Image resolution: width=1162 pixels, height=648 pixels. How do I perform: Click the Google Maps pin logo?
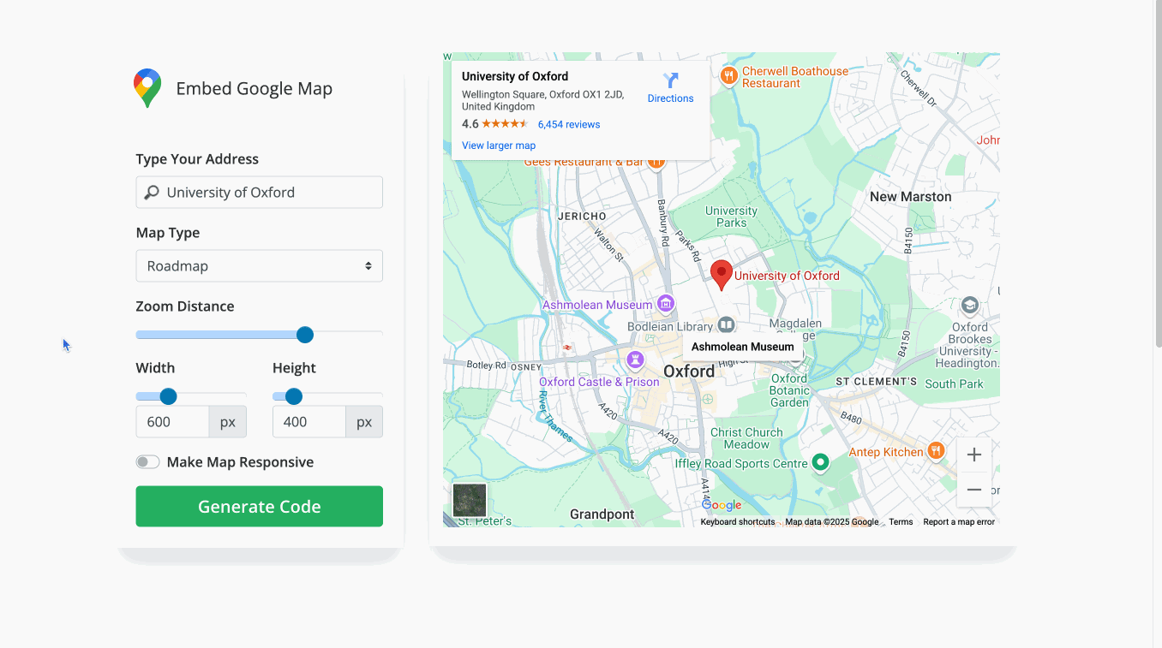[147, 88]
